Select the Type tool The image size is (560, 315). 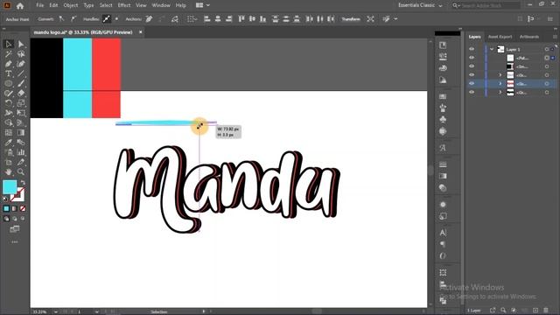point(9,73)
